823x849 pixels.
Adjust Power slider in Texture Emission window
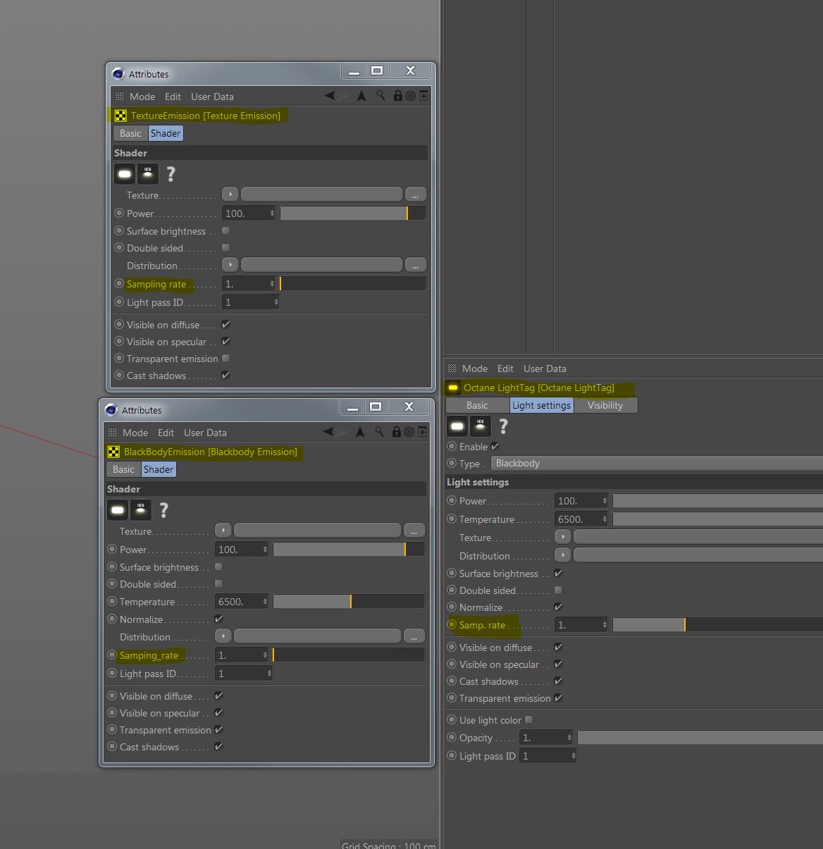tap(353, 213)
